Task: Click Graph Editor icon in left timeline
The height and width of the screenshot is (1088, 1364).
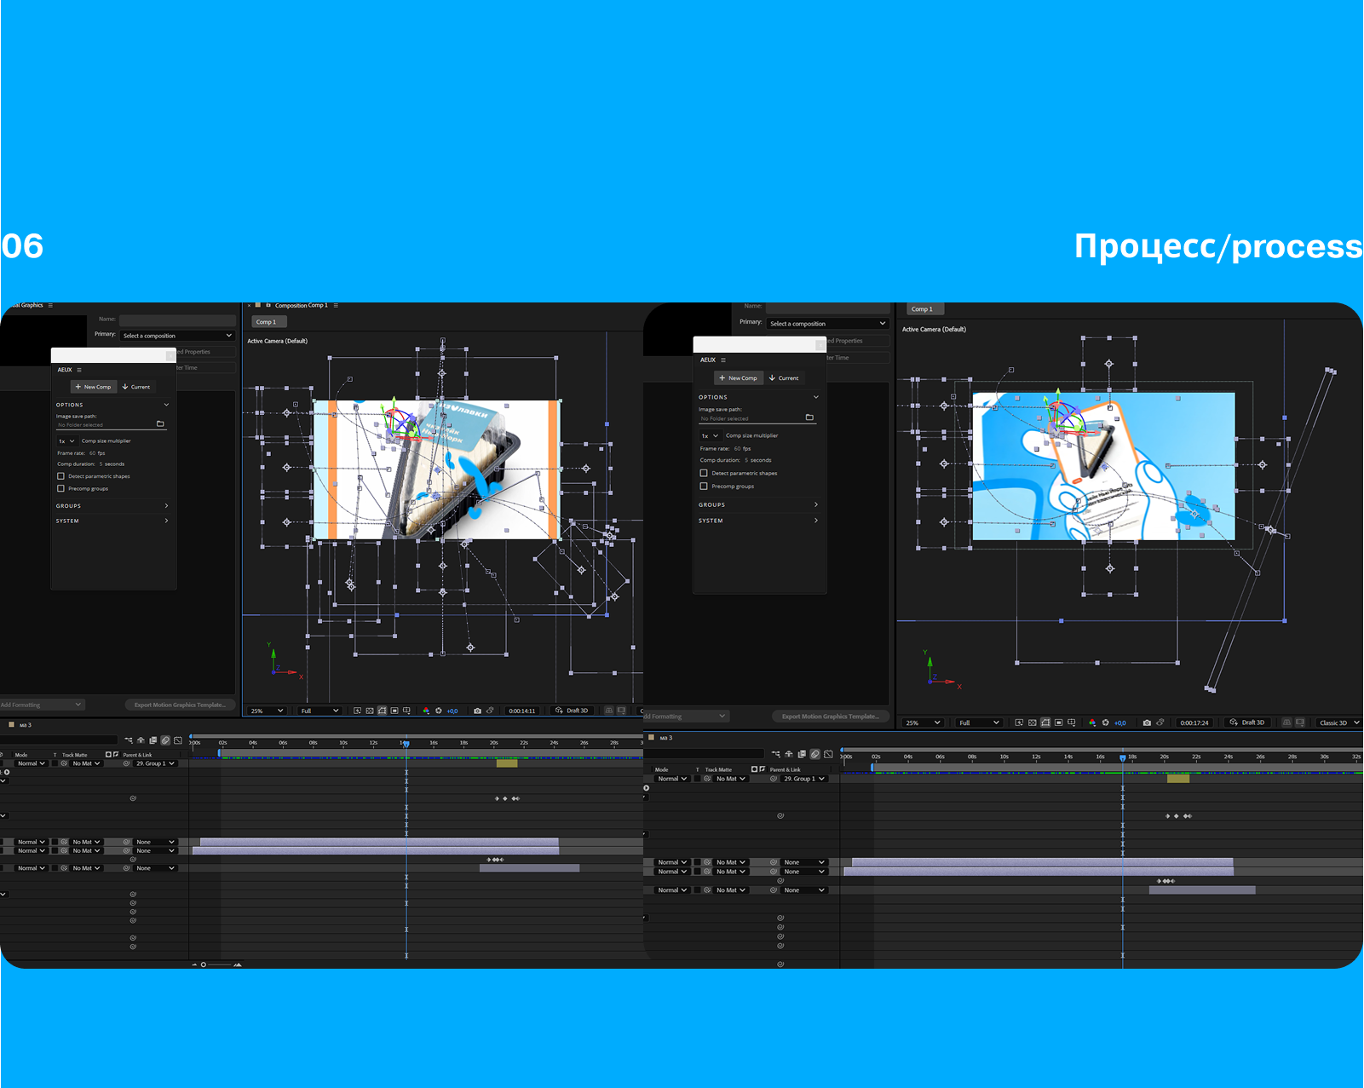Action: coord(178,740)
